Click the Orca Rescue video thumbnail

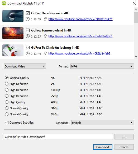(13, 16)
